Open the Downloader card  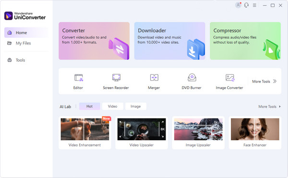(170, 41)
